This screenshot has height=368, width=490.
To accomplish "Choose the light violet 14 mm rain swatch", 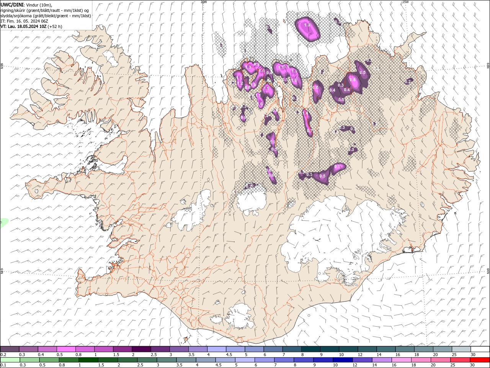I will pyautogui.click(x=382, y=360).
